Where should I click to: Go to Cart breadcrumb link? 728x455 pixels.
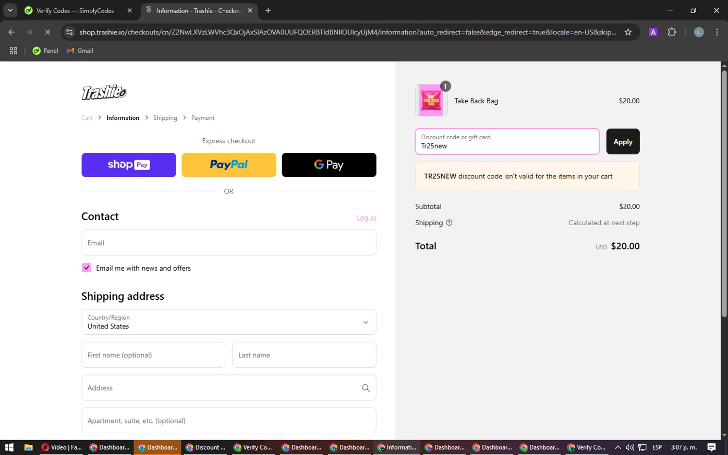pos(87,118)
